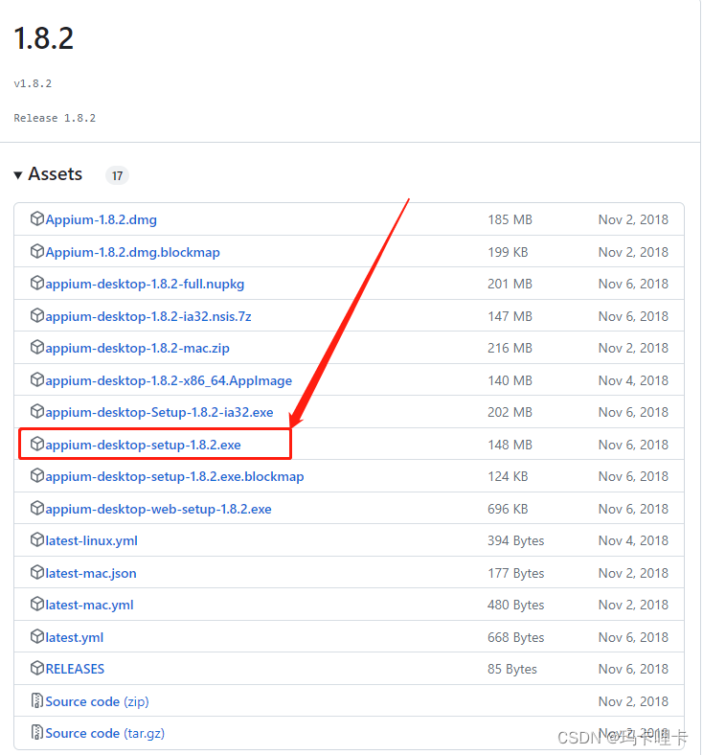Click the 85 Bytes size value
The height and width of the screenshot is (755, 703).
[x=512, y=670]
